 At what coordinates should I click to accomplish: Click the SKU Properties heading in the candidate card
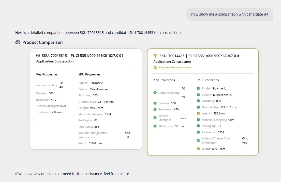(208, 80)
